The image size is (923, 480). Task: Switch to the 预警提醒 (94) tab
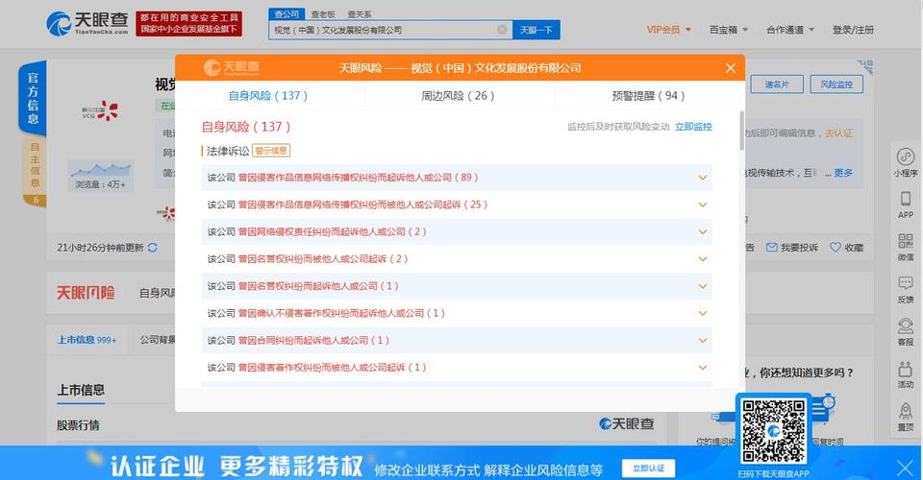click(x=648, y=96)
